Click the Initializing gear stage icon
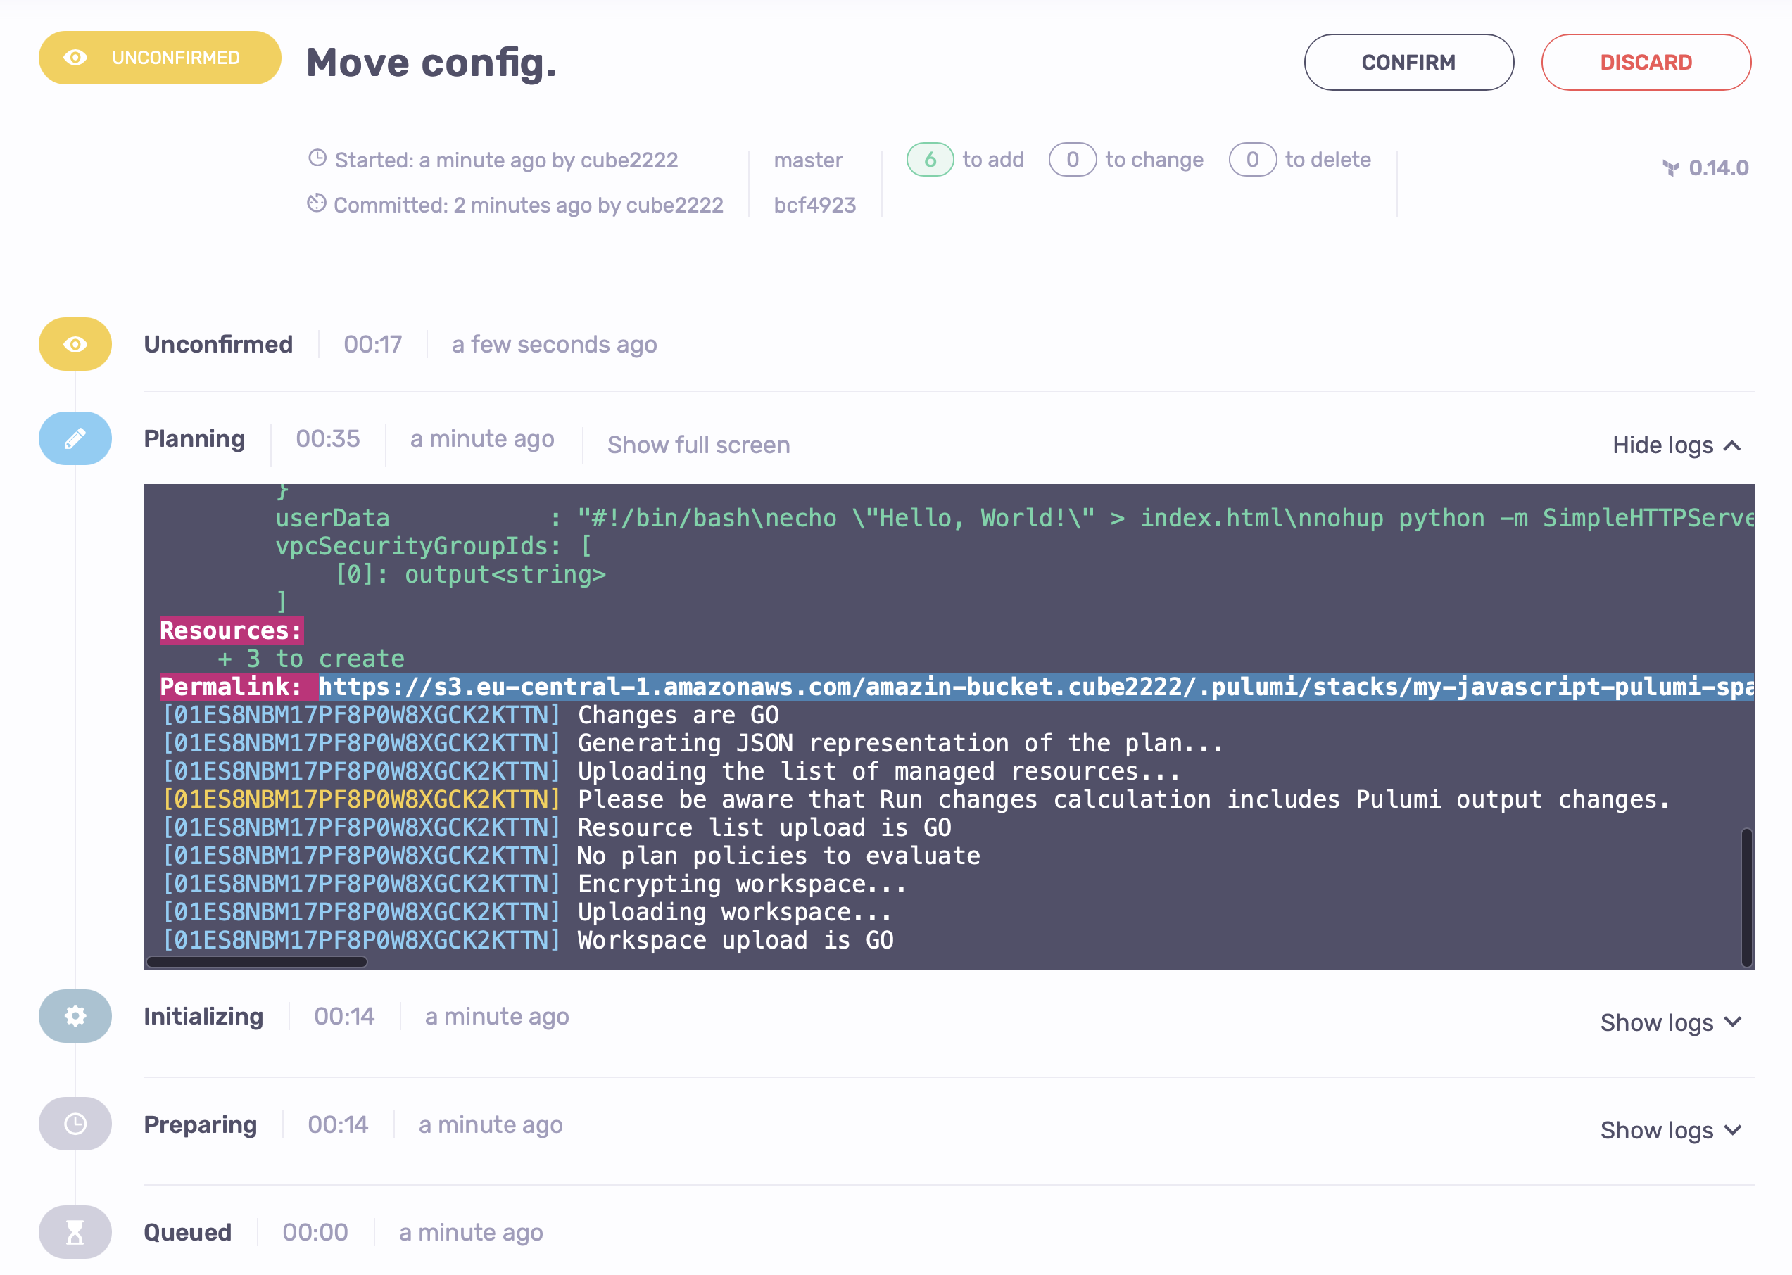1792x1275 pixels. point(75,1016)
